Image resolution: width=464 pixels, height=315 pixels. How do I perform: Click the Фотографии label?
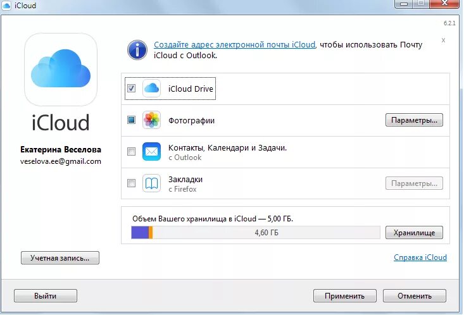pos(191,121)
